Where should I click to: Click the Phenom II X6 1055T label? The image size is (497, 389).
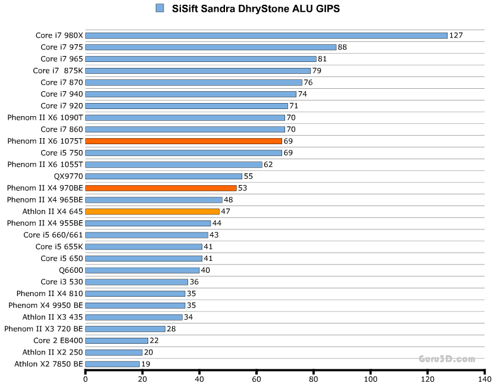pyautogui.click(x=45, y=164)
